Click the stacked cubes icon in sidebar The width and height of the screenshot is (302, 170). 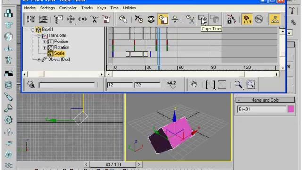pyautogui.click(x=8, y=14)
